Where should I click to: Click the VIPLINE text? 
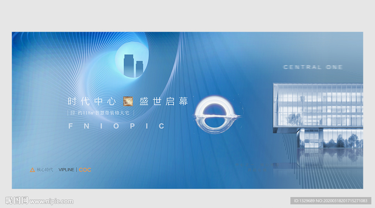(x=66, y=170)
